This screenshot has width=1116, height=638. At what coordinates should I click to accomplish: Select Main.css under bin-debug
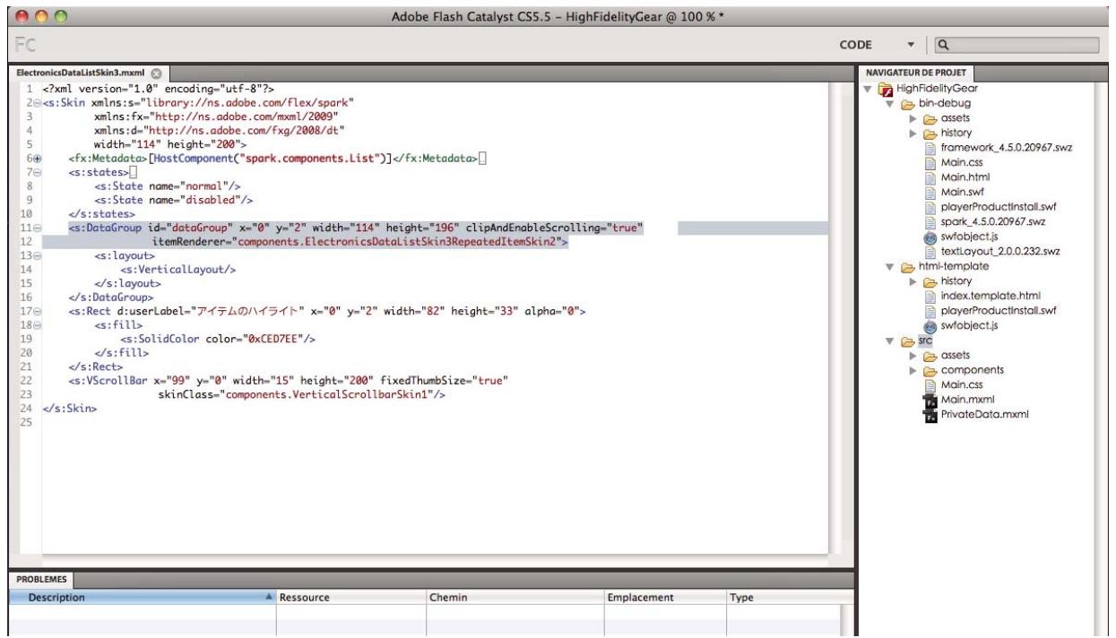pos(961,162)
